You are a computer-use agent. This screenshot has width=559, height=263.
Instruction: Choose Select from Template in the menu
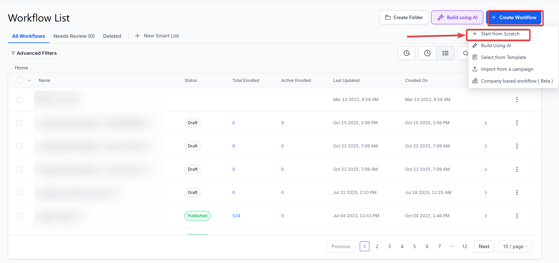click(x=503, y=57)
